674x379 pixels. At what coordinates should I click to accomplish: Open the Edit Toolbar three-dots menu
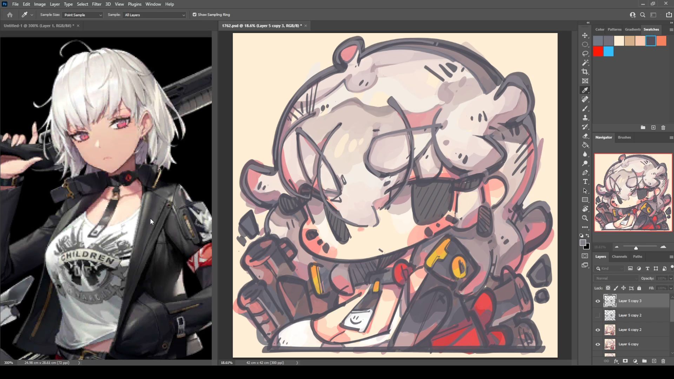(585, 227)
